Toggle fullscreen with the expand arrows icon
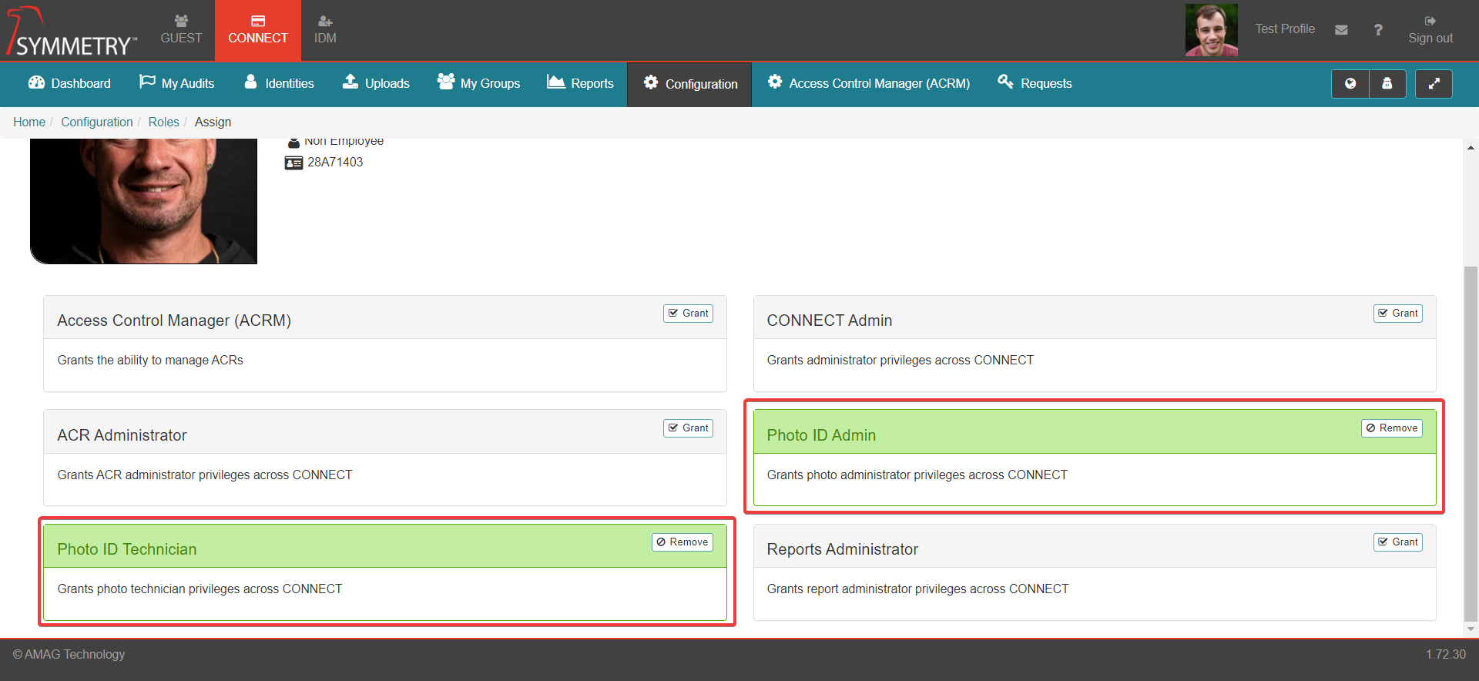Image resolution: width=1479 pixels, height=681 pixels. 1434,84
